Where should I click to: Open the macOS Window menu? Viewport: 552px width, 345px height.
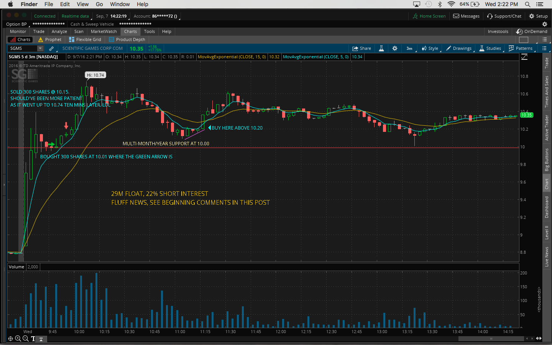pos(120,4)
